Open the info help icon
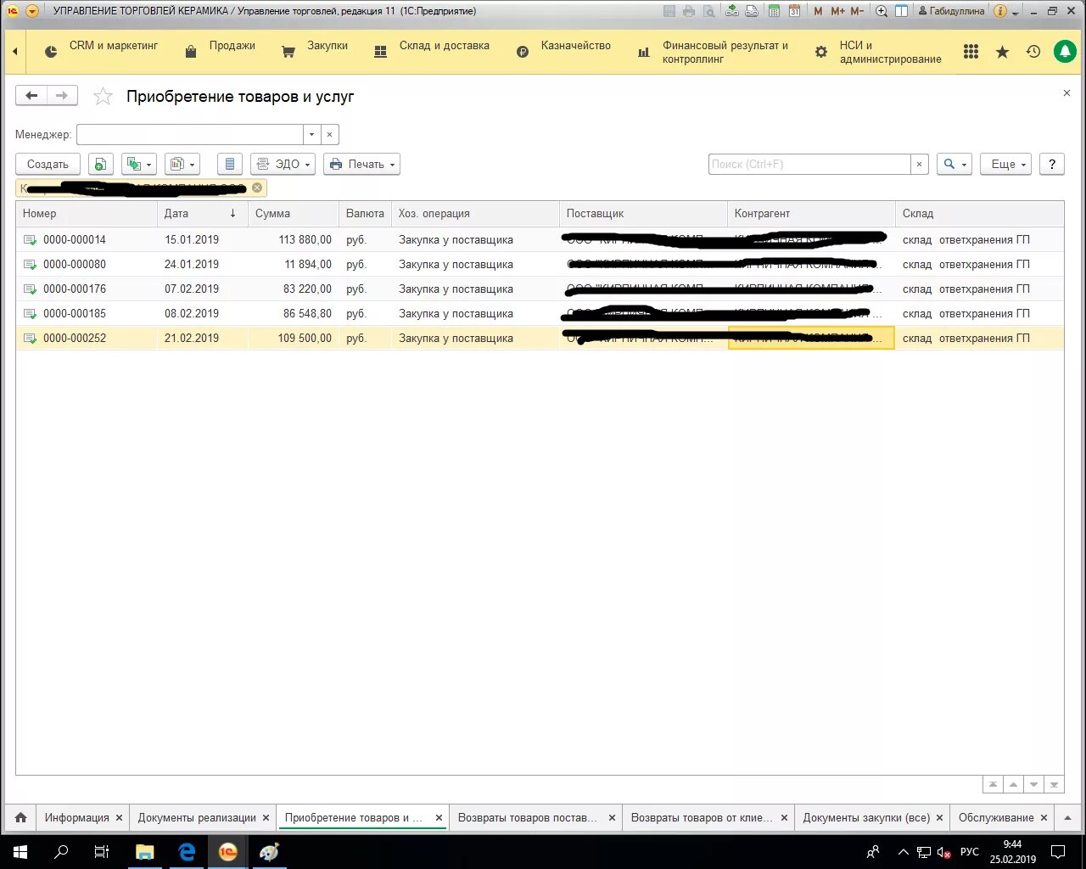 (1000, 11)
